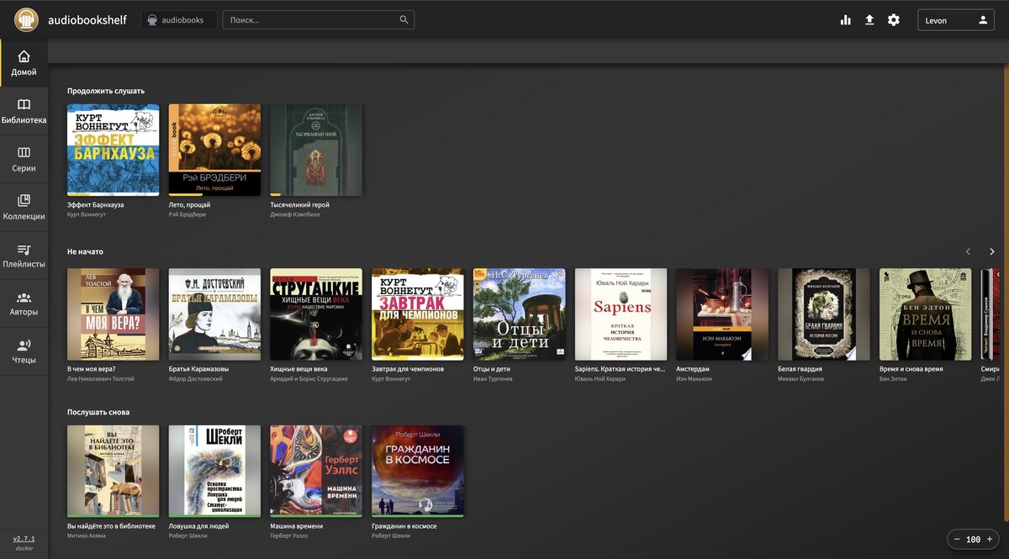Viewport: 1009px width, 559px height.
Task: Open Sapiens book cover
Action: [x=621, y=314]
